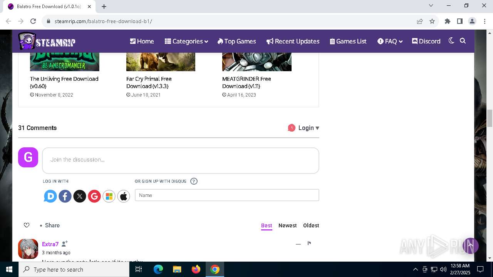The image size is (493, 277).
Task: Sort comments by Oldest
Action: pos(311,225)
